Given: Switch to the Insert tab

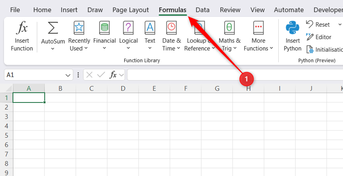Looking at the screenshot, I should coord(69,10).
